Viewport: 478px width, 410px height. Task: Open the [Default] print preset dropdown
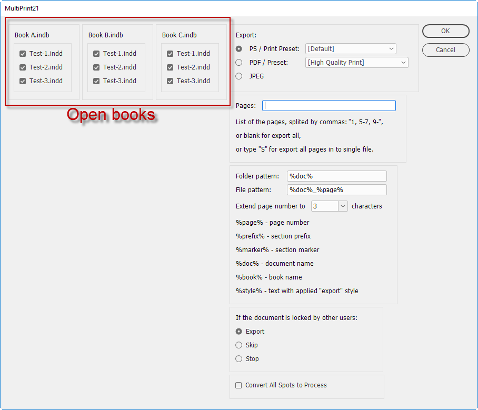point(351,49)
